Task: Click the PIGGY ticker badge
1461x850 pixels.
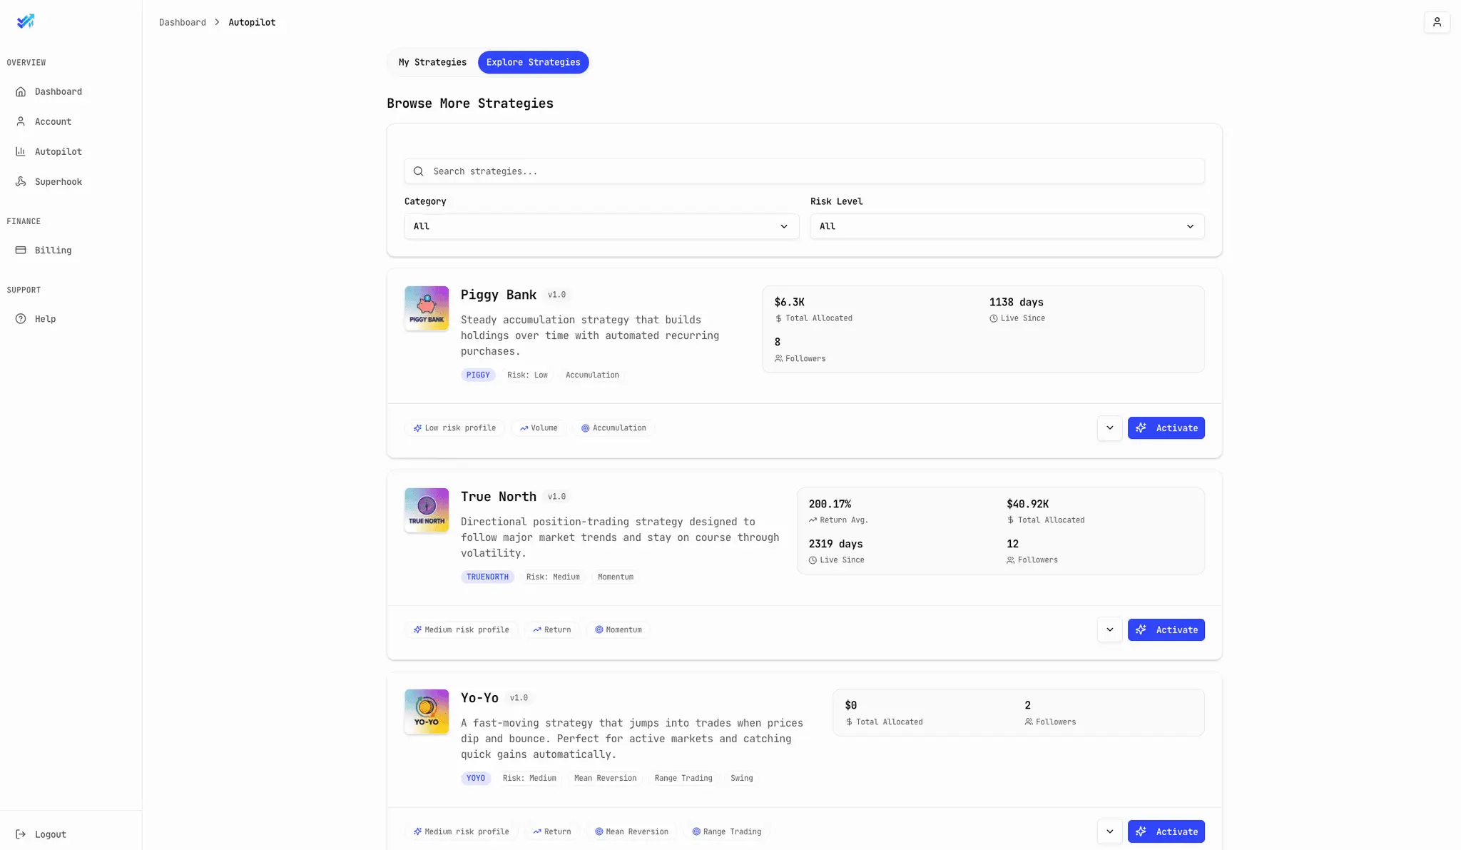Action: click(478, 375)
